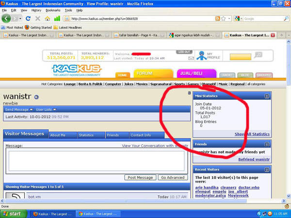Screen dimensions: 291x218
Task: Close the active Kaskus tab
Action: pos(273,35)
